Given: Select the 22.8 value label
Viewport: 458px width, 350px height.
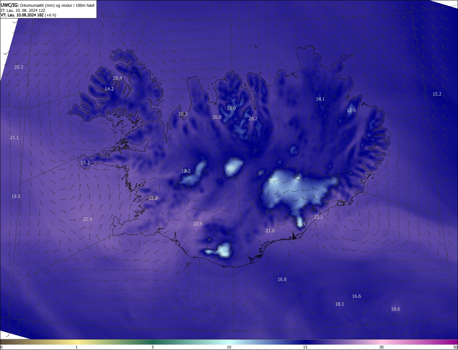Looking at the screenshot, I should pos(153,198).
